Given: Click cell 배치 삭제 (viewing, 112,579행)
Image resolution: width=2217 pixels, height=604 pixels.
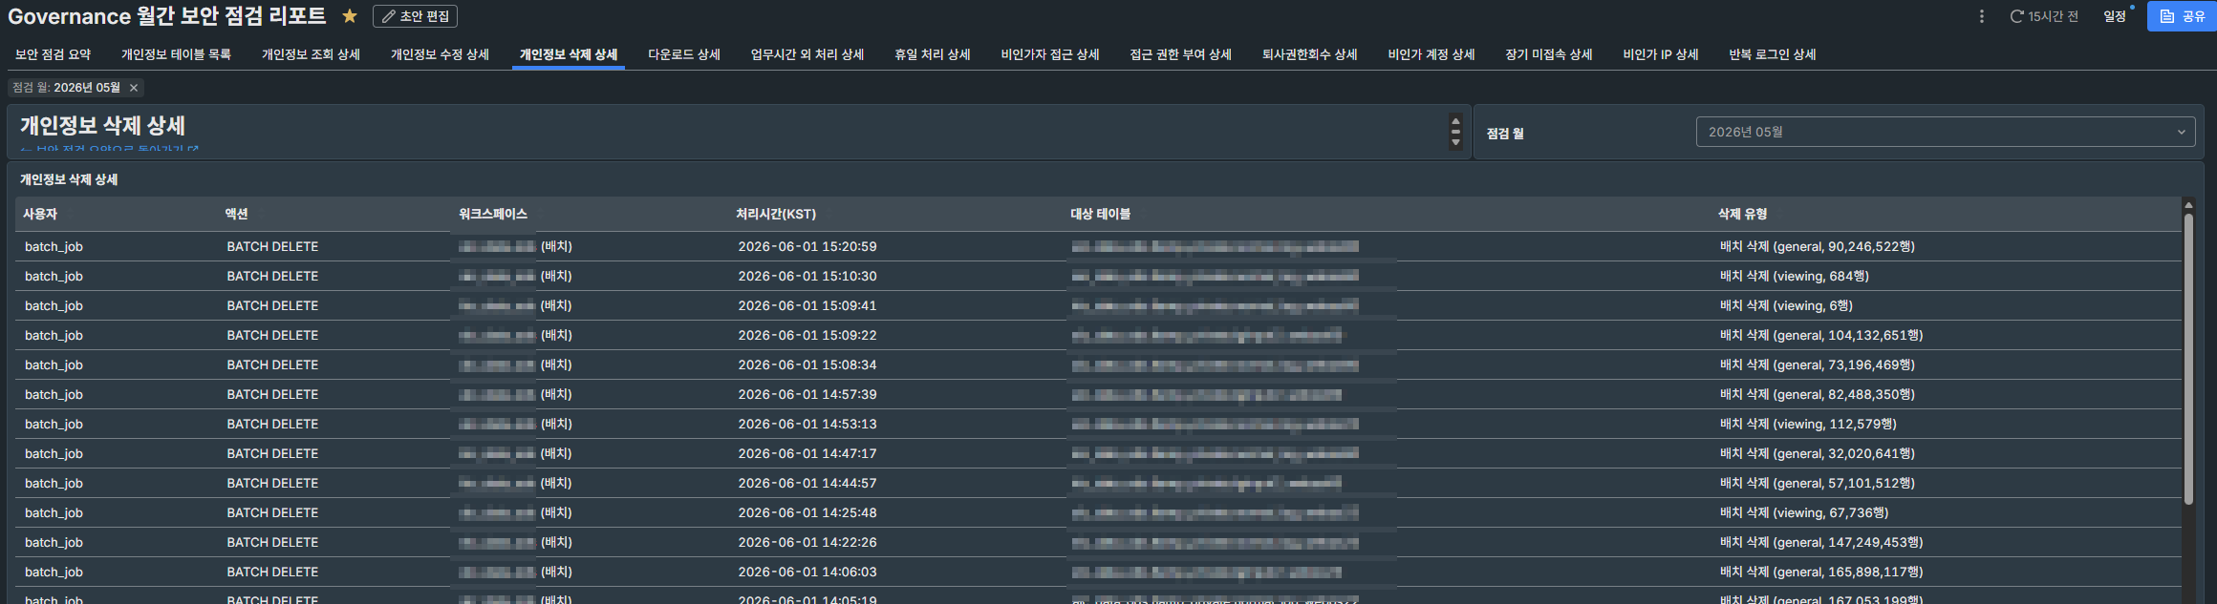Looking at the screenshot, I should coord(1808,424).
